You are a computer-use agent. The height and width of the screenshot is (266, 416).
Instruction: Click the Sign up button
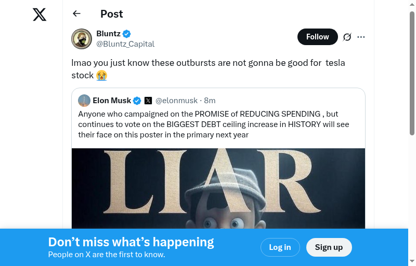click(x=329, y=247)
